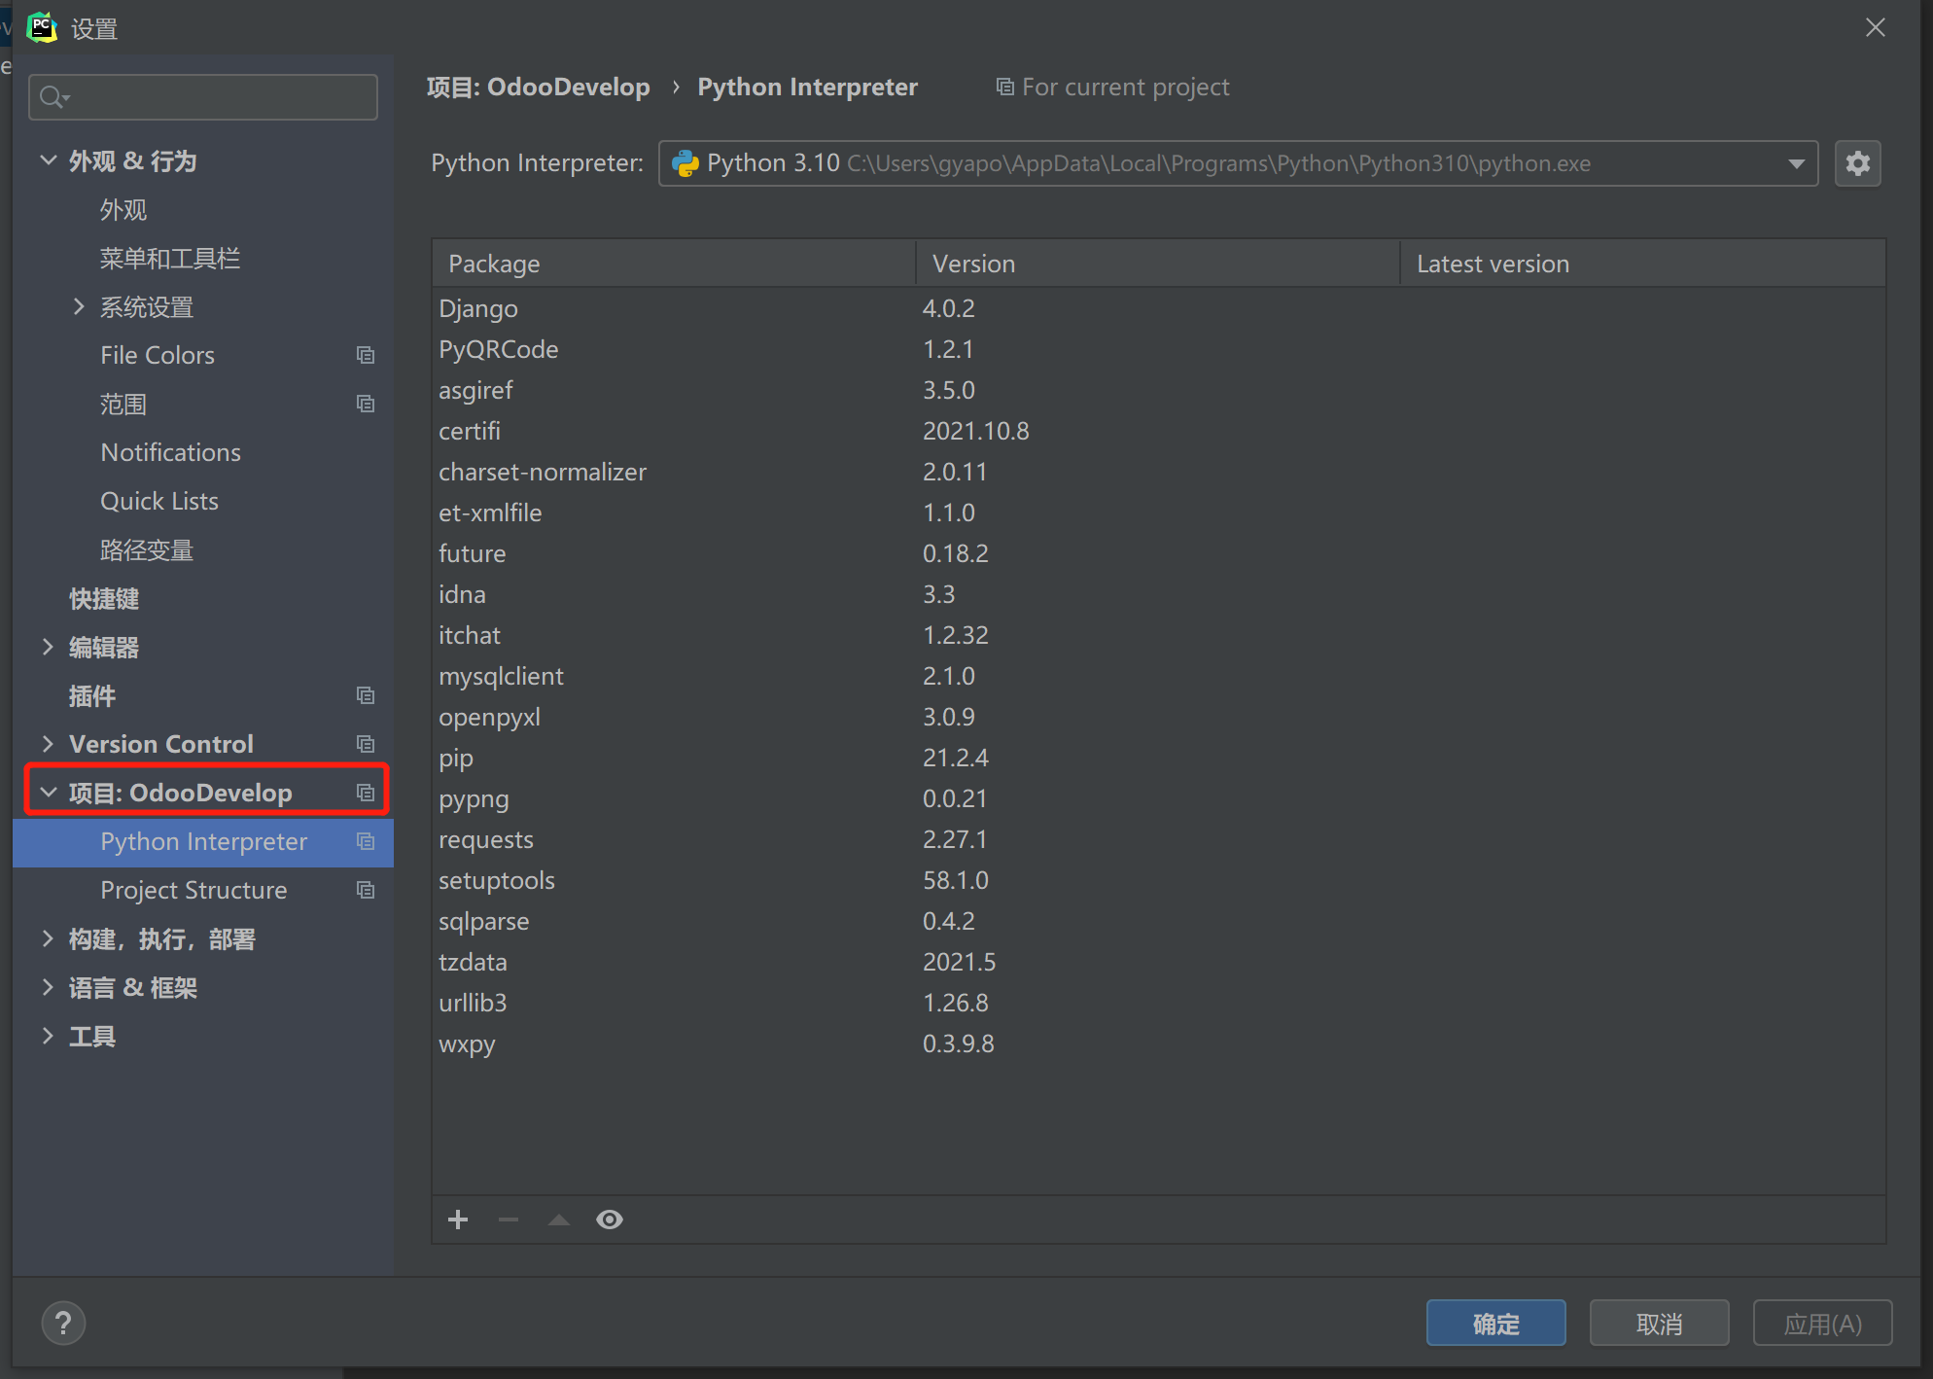Open 快捷键 settings page
1933x1379 pixels.
pyautogui.click(x=104, y=599)
